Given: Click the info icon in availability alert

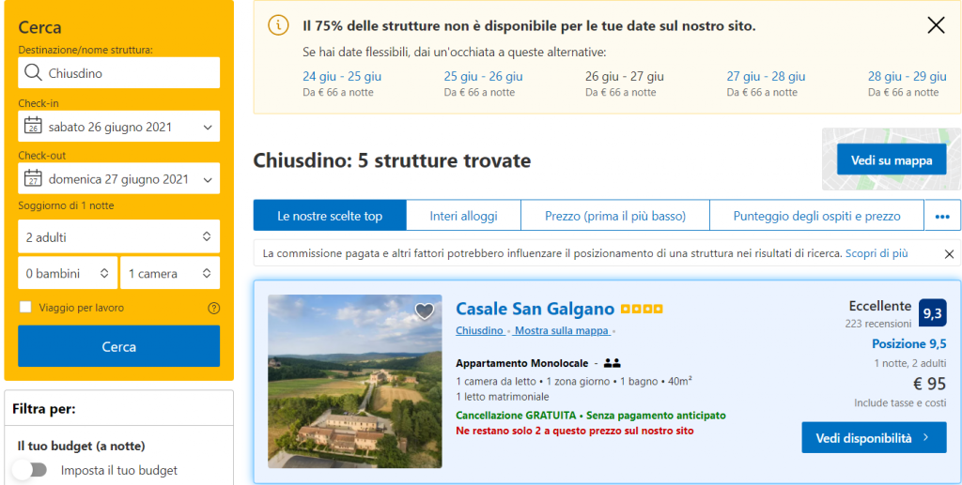Looking at the screenshot, I should 278,25.
